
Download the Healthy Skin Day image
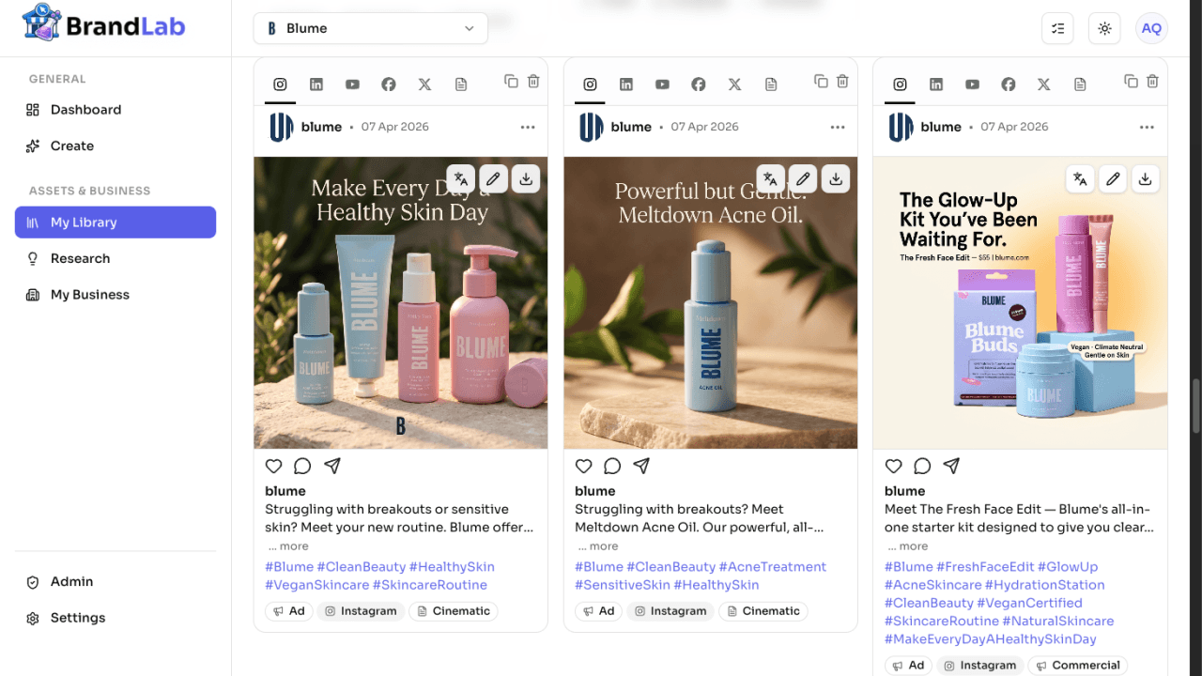coord(526,178)
